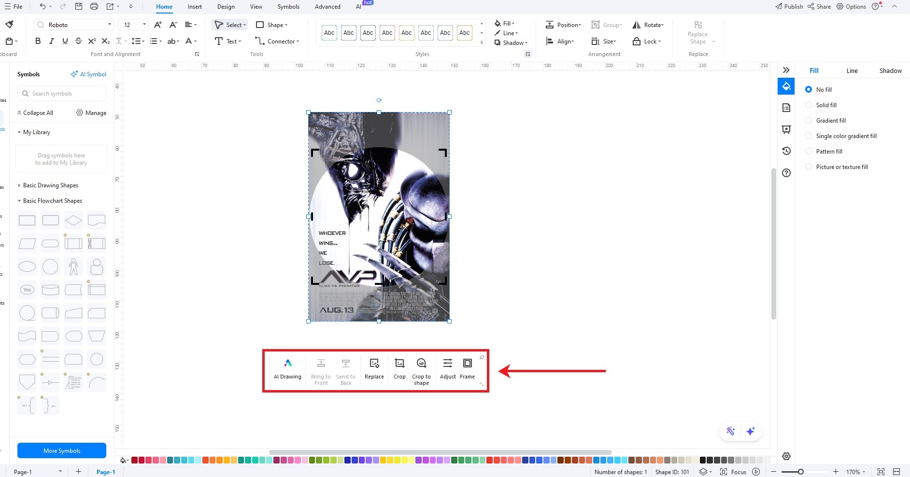Open the File menu
This screenshot has width=910, height=477.
(x=14, y=6)
